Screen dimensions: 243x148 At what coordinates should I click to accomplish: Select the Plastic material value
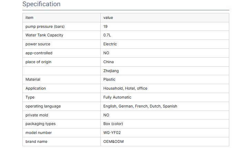109,80
